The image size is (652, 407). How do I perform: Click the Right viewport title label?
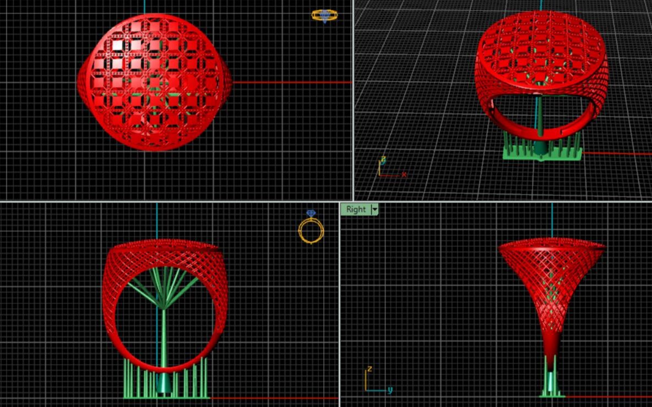point(356,209)
